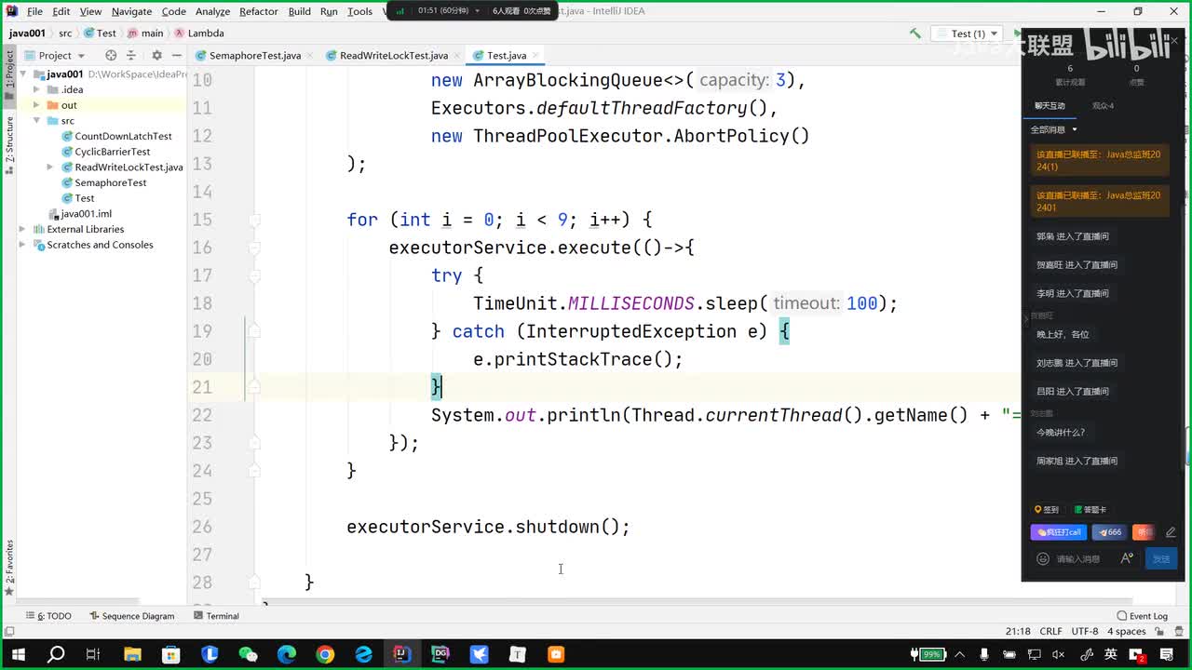The image size is (1192, 670).
Task: Open Windows Start menu
Action: coord(18,654)
